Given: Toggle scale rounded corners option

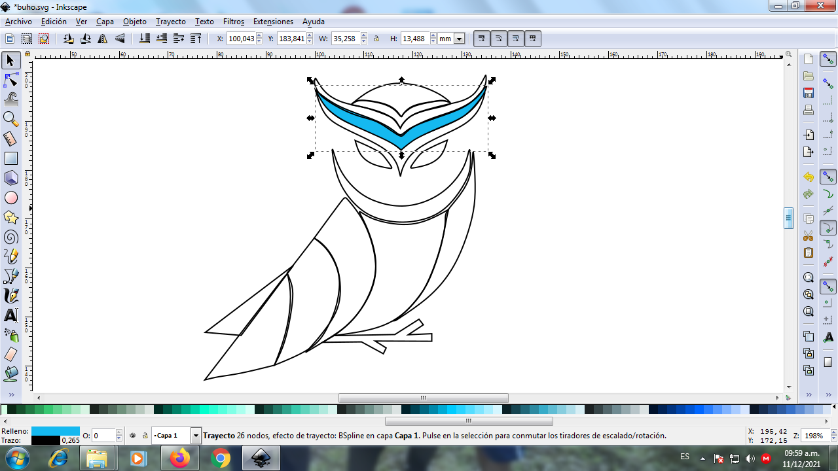Looking at the screenshot, I should pyautogui.click(x=499, y=39).
